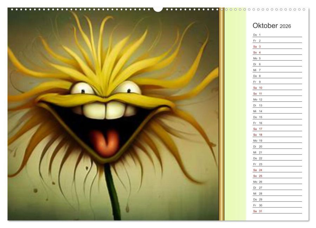
Task: Click the Sa 17 date row
Action: [x=277, y=129]
